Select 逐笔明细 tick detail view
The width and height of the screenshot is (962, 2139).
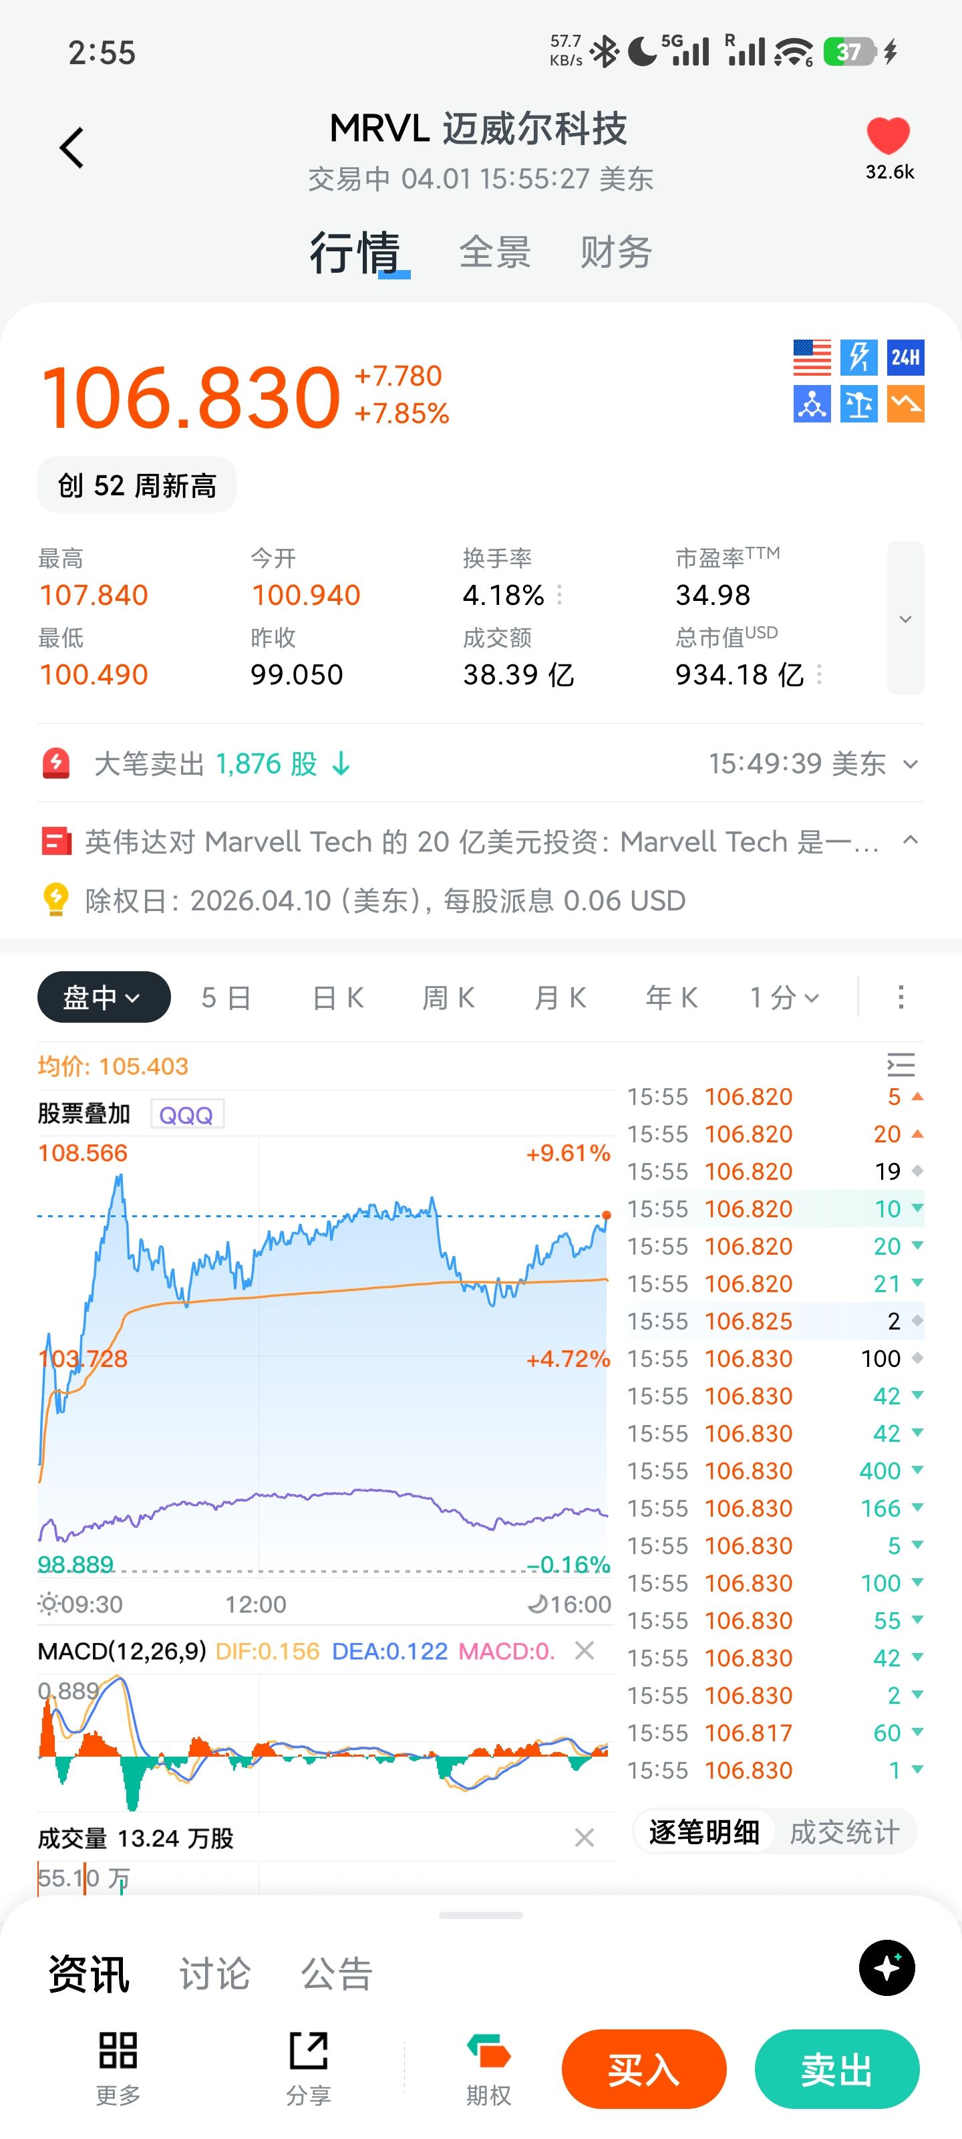[704, 1832]
